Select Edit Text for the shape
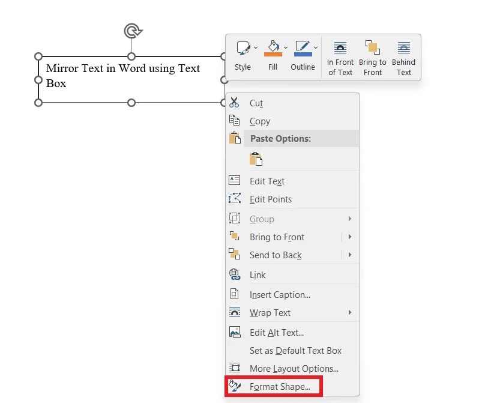 click(x=267, y=181)
